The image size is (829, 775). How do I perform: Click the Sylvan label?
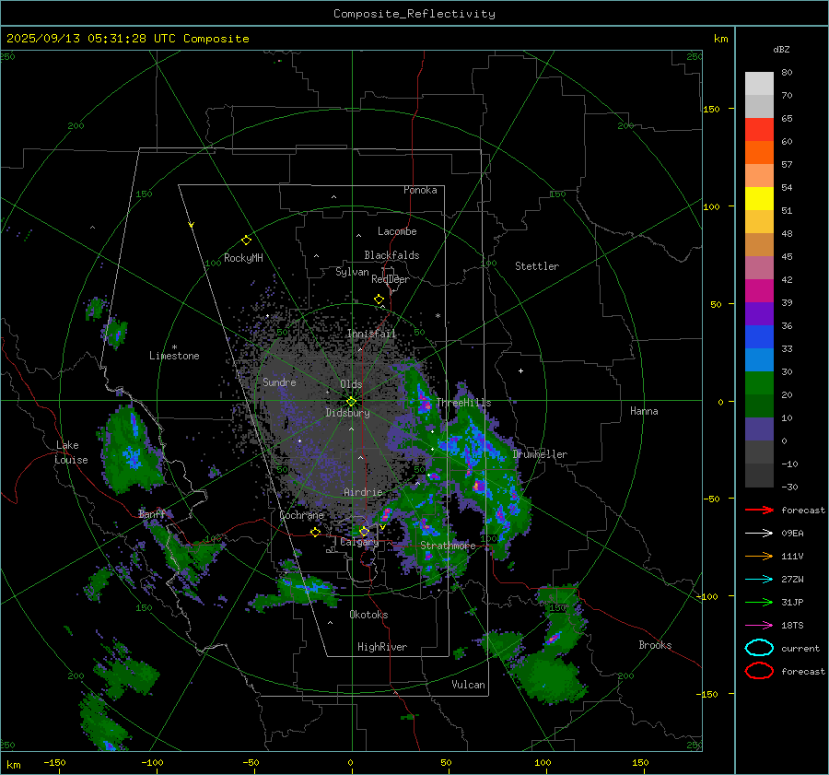tap(352, 272)
